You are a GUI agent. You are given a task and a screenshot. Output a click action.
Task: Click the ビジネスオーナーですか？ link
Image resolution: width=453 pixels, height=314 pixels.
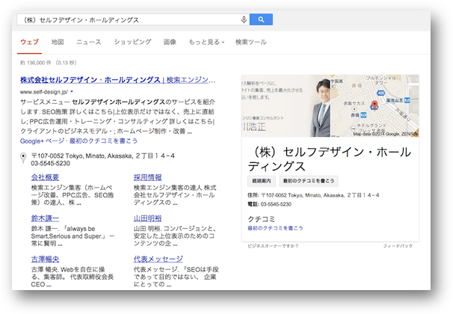click(273, 246)
